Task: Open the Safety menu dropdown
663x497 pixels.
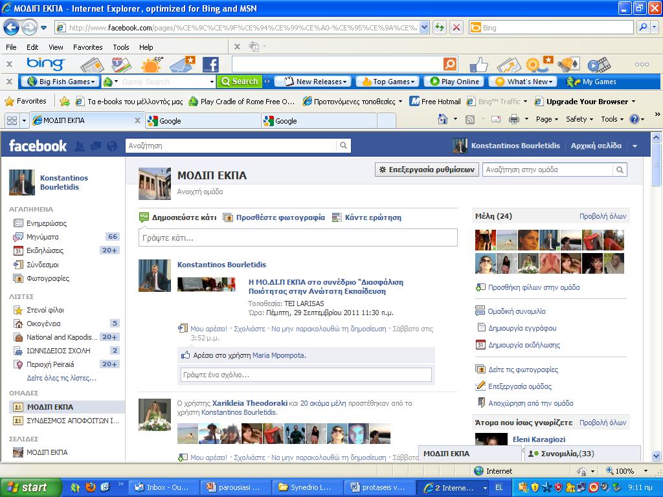Action: tap(579, 119)
